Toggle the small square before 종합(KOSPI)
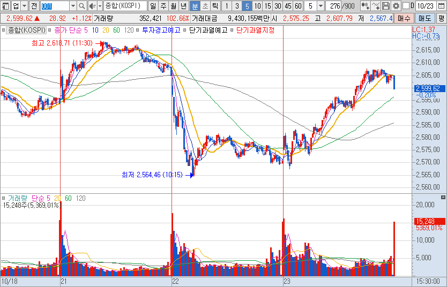447x287 pixels. [3, 30]
